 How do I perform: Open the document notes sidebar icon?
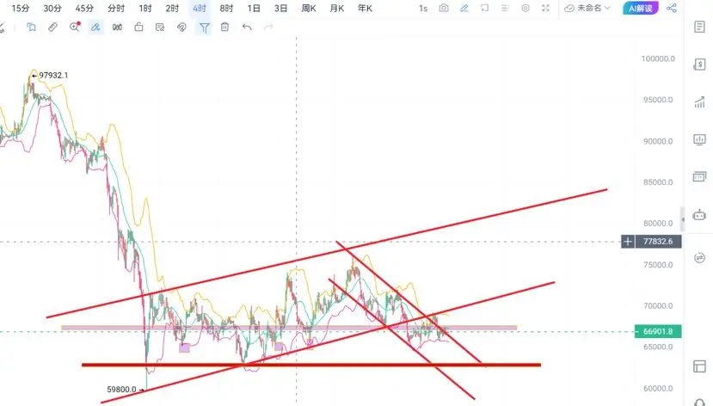coord(700,27)
